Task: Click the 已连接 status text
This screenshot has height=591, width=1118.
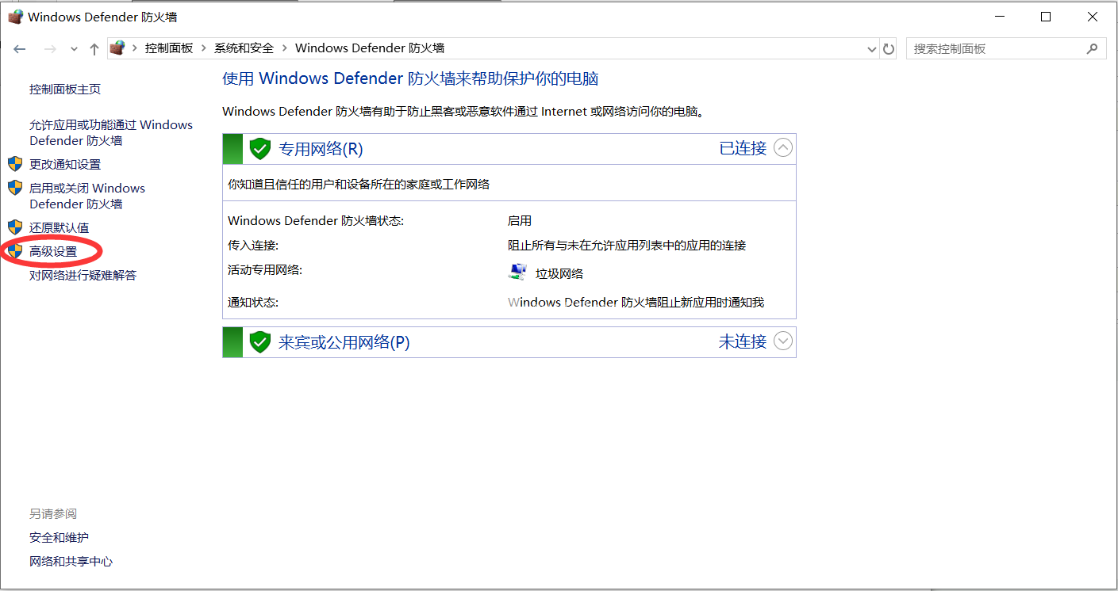Action: point(743,148)
